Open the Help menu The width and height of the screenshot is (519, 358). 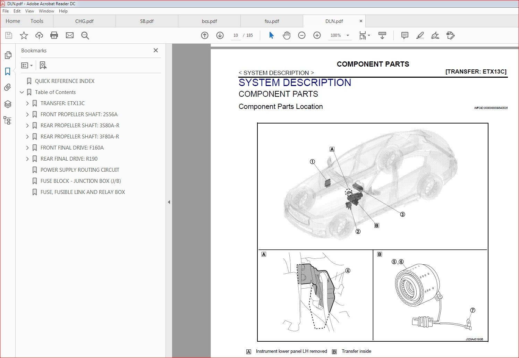click(63, 11)
